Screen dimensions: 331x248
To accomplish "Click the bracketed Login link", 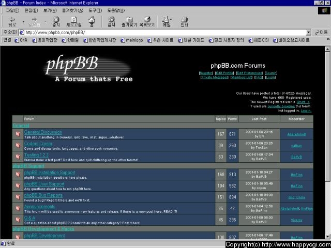I will click(x=270, y=77).
